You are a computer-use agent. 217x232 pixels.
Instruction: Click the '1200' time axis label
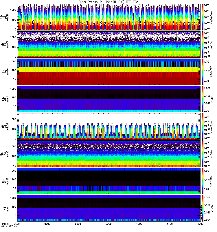(x=200, y=224)
